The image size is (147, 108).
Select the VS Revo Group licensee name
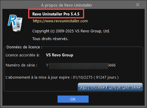pyautogui.click(x=60, y=55)
